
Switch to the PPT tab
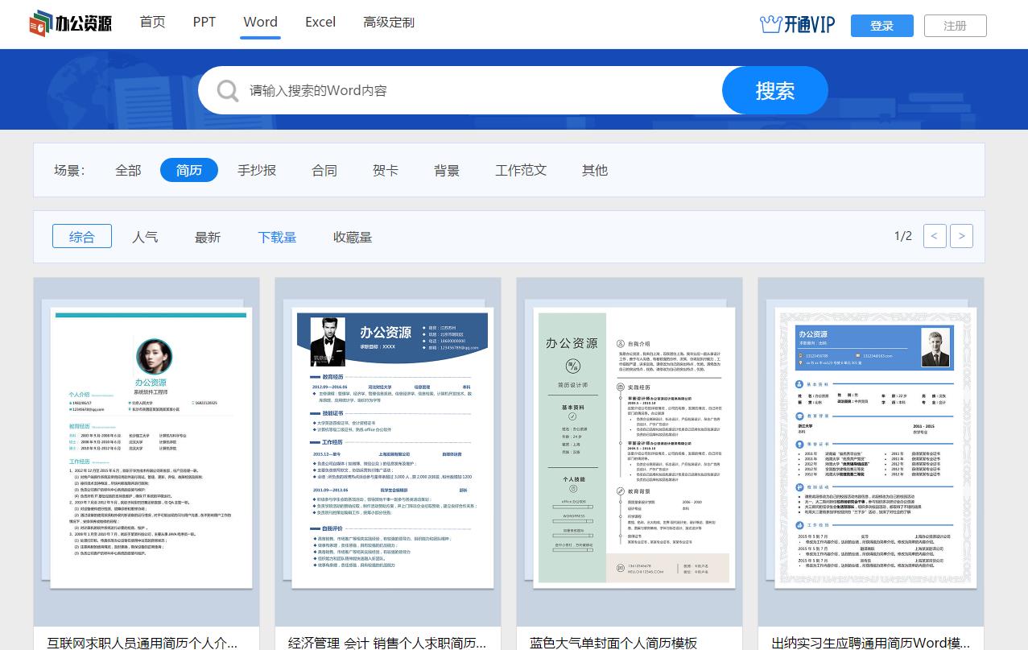pyautogui.click(x=204, y=22)
